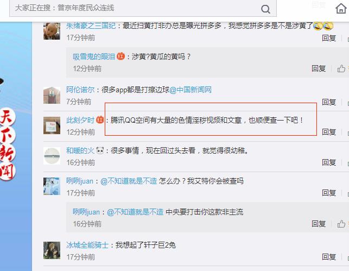The width and height of the screenshot is (349, 271).
Task: Click the verified badge beside 此刻夕时
Action: [100, 120]
